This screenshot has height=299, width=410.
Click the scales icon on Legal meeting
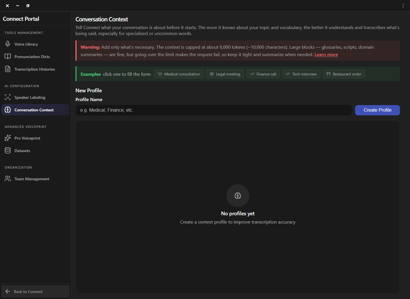212,74
